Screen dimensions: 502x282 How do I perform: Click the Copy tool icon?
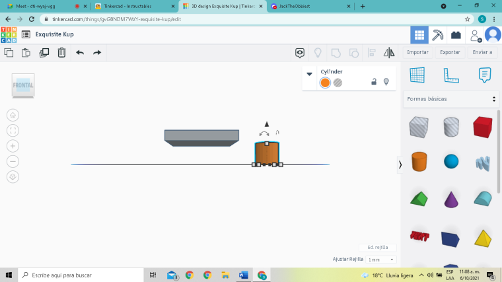click(9, 52)
